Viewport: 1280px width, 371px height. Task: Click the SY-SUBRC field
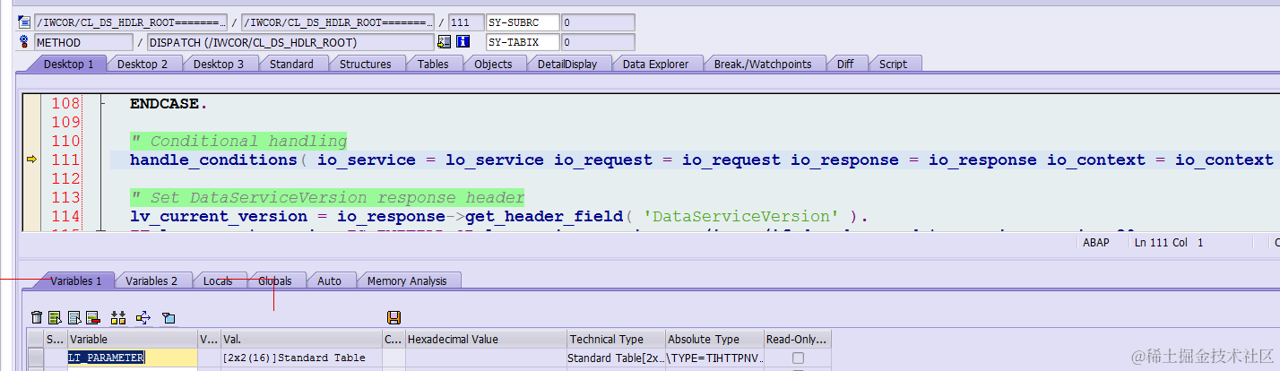[x=523, y=22]
